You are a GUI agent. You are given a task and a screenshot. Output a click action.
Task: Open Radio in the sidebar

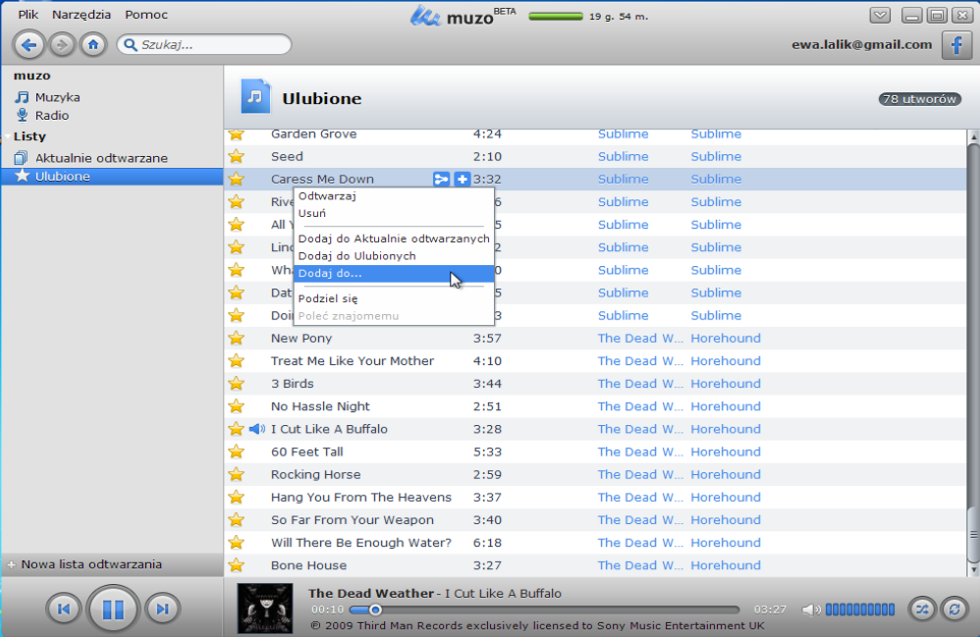52,116
